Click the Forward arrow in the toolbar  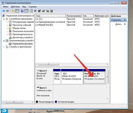[x=8, y=11]
